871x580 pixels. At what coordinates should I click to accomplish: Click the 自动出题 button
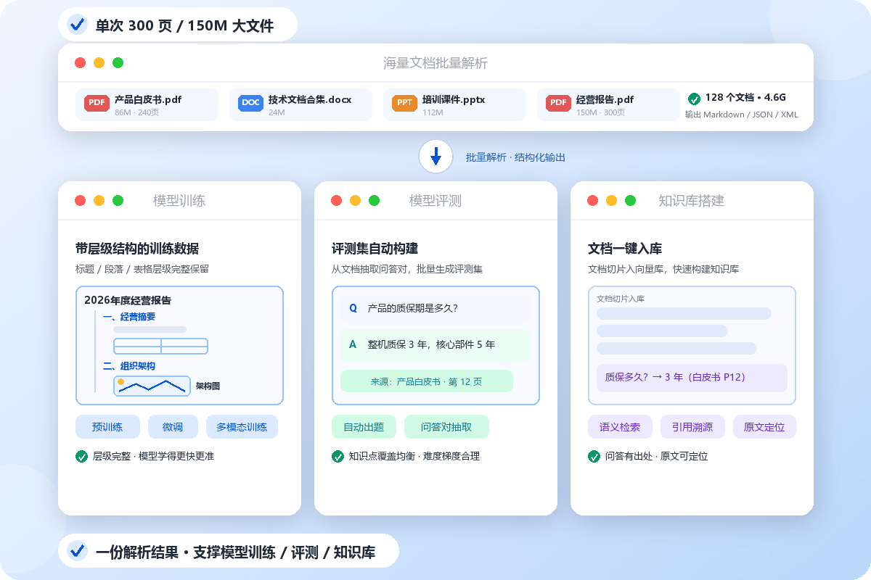point(364,427)
